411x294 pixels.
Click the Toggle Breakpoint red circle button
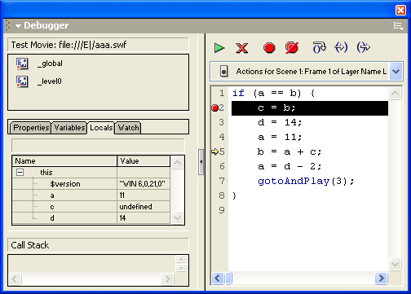tap(269, 48)
